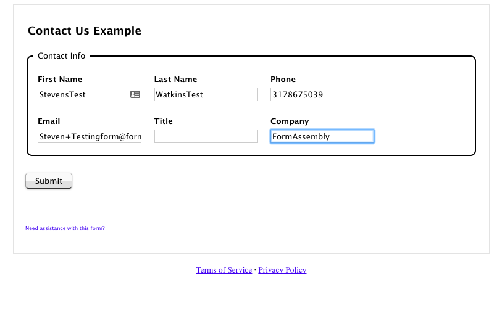Open "Need assistance with this form?" link
Viewport: 502px width, 333px height.
tap(65, 228)
